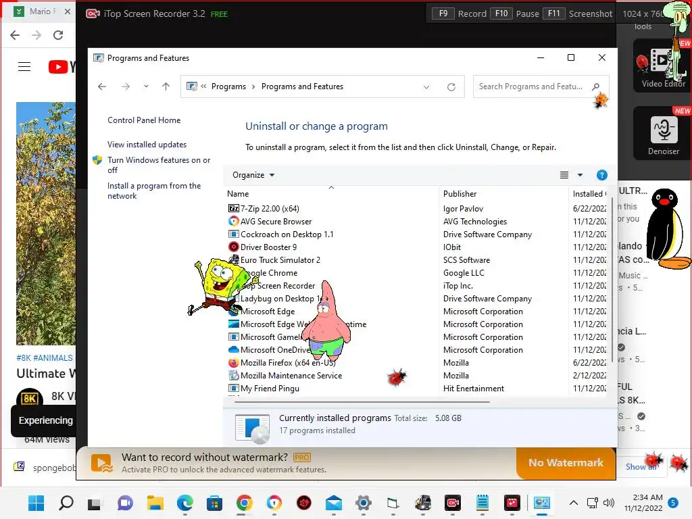Open Chat app on taskbar
Image resolution: width=692 pixels, height=519 pixels.
coord(125,503)
